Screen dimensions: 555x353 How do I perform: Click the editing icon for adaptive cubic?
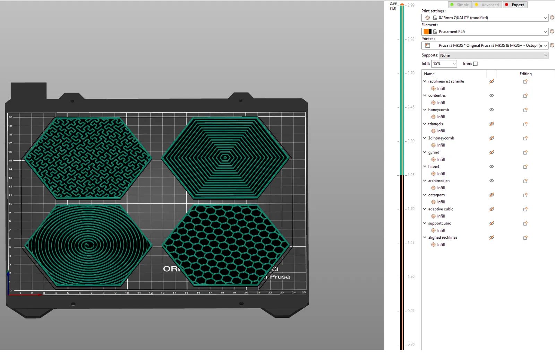point(525,209)
